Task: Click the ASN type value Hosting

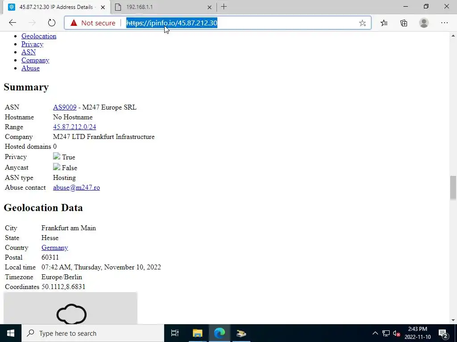Action: (x=64, y=178)
